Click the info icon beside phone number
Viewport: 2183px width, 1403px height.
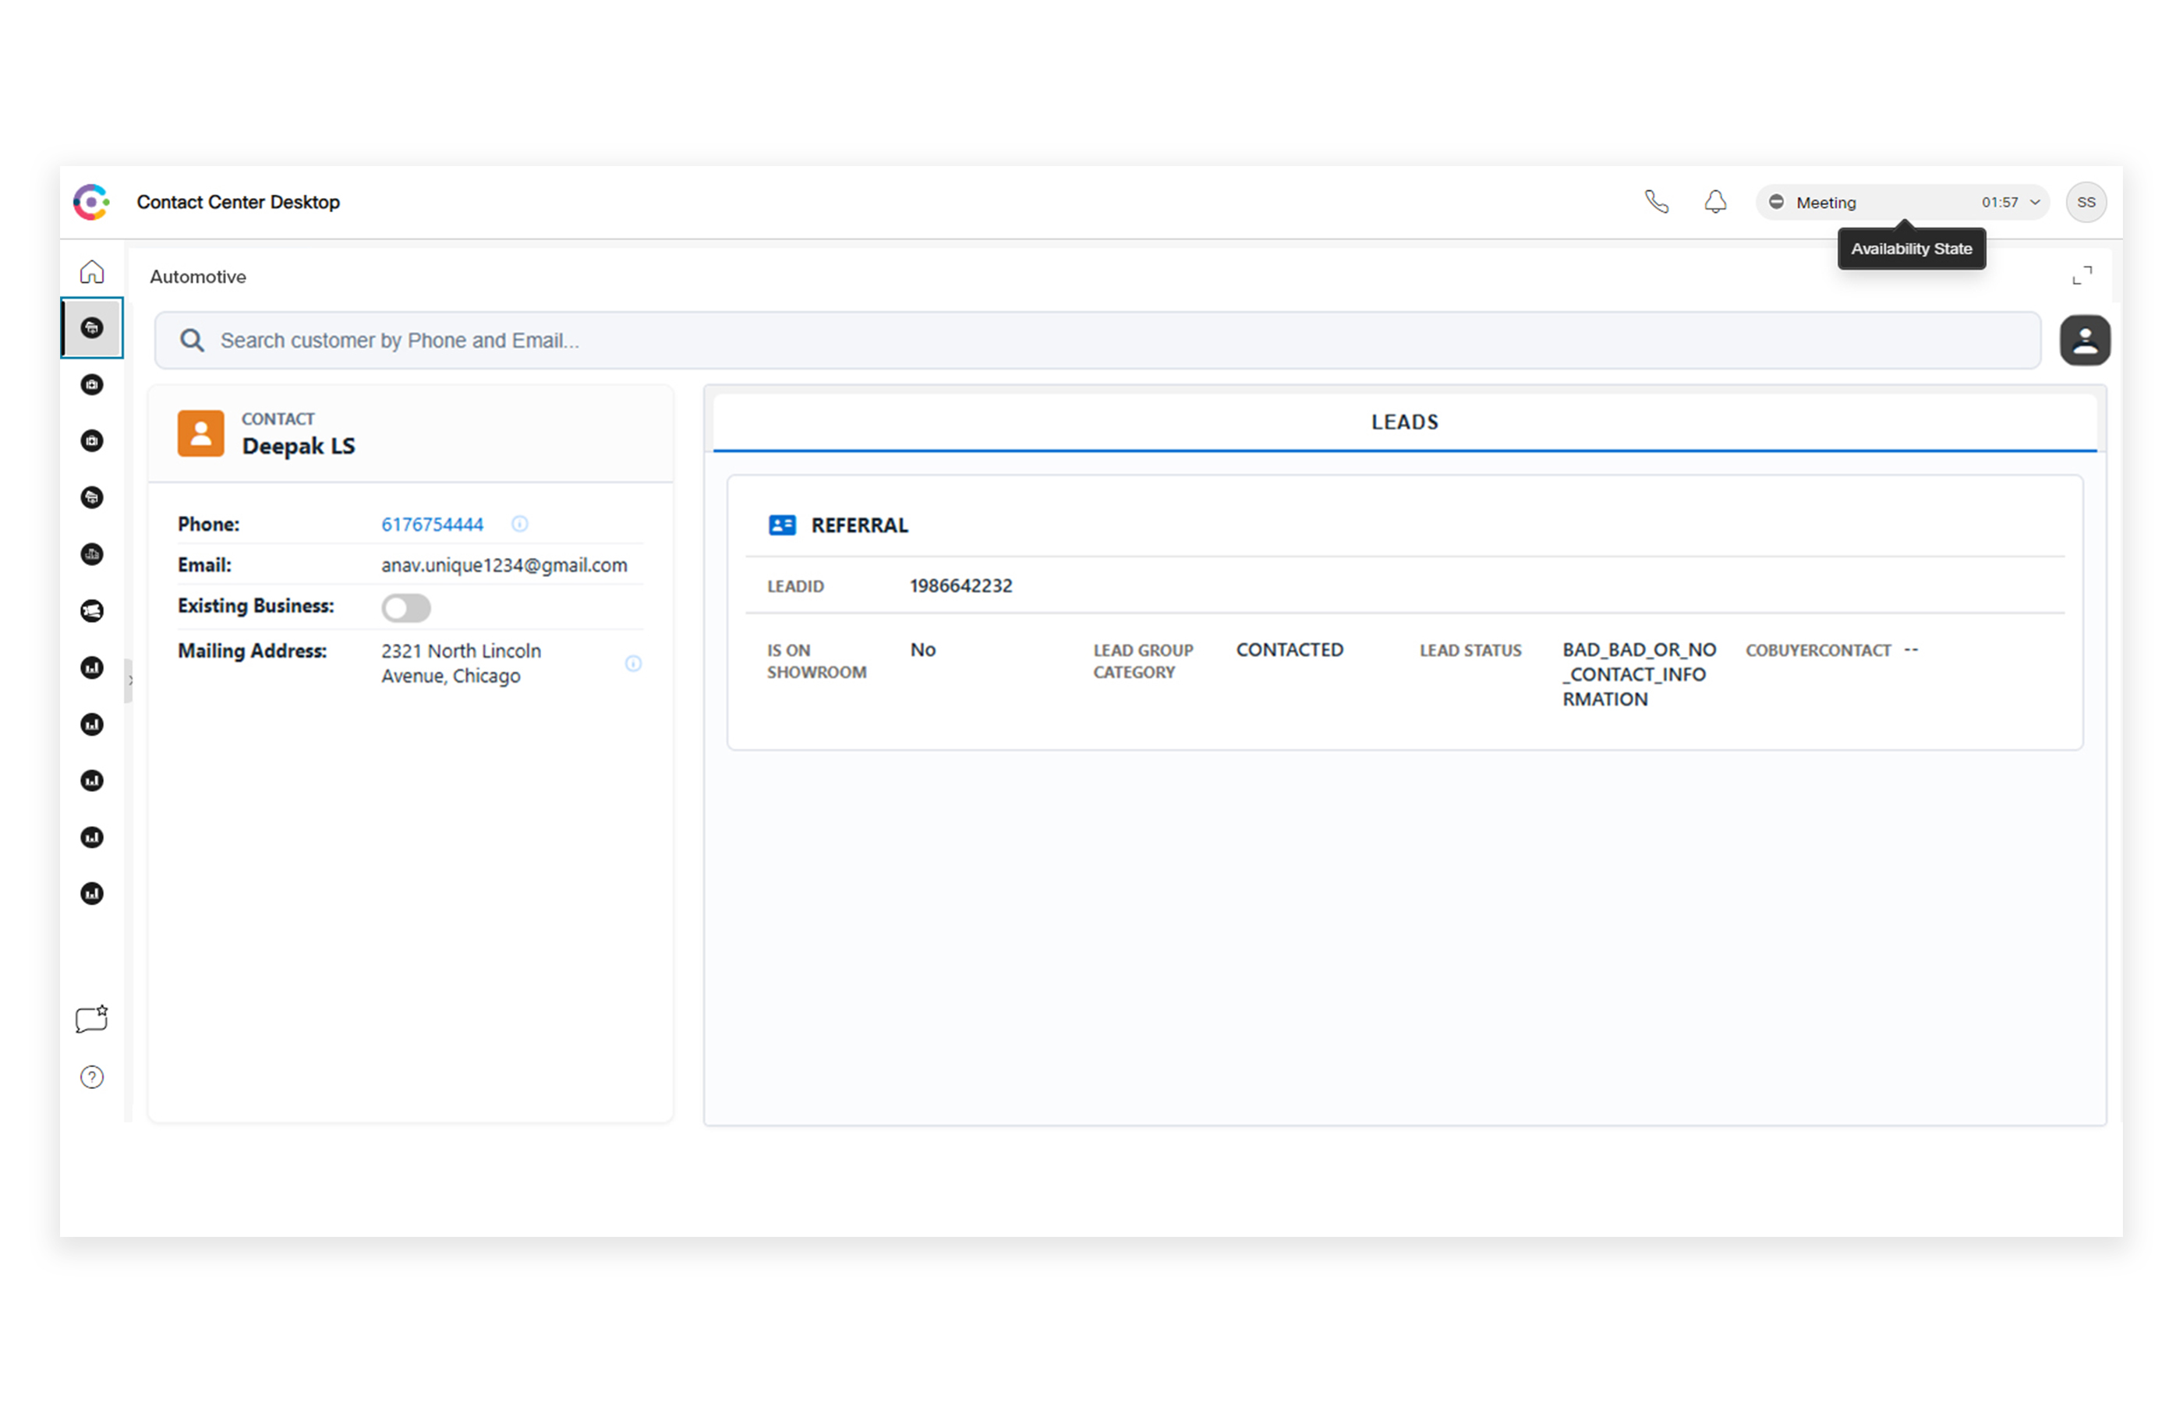tap(519, 524)
